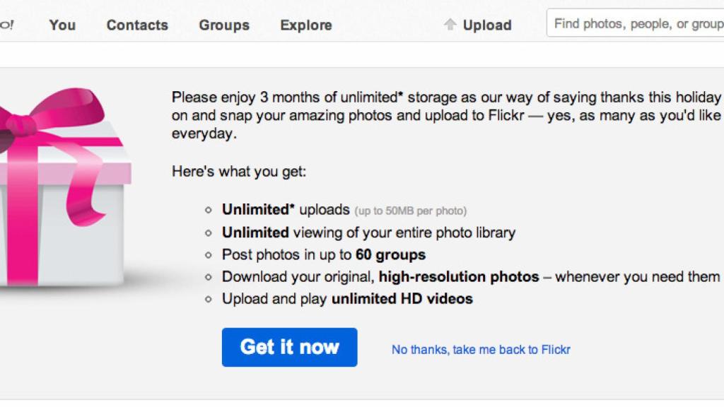Focus the Find photos, people search field
The image size is (724, 407).
(636, 23)
